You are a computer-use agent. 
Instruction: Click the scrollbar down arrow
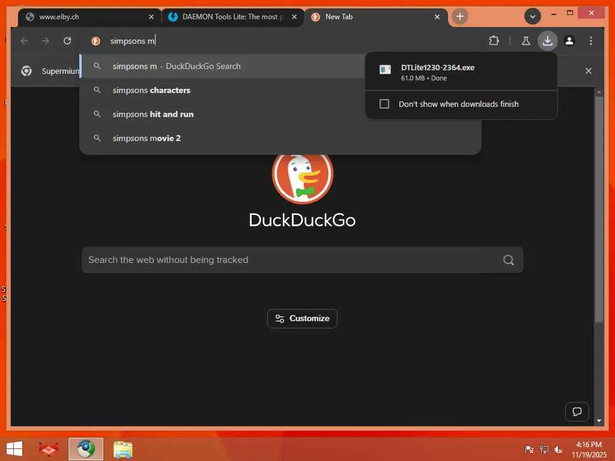click(599, 421)
